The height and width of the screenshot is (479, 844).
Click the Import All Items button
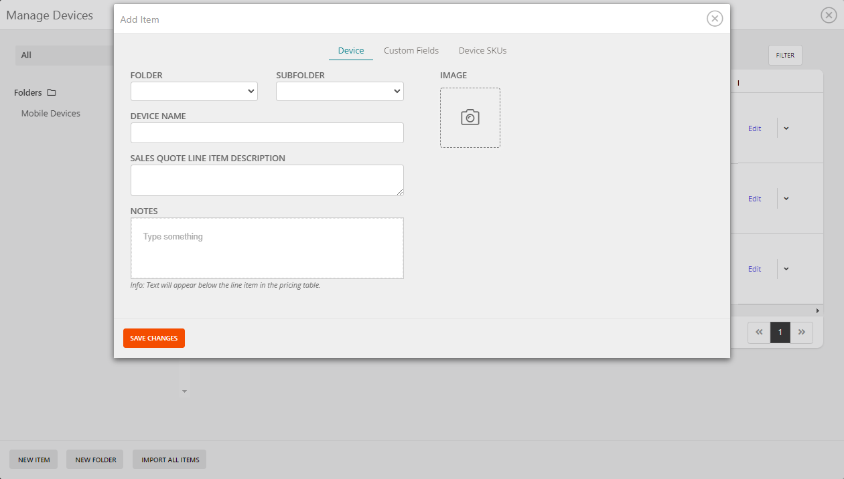pyautogui.click(x=170, y=460)
